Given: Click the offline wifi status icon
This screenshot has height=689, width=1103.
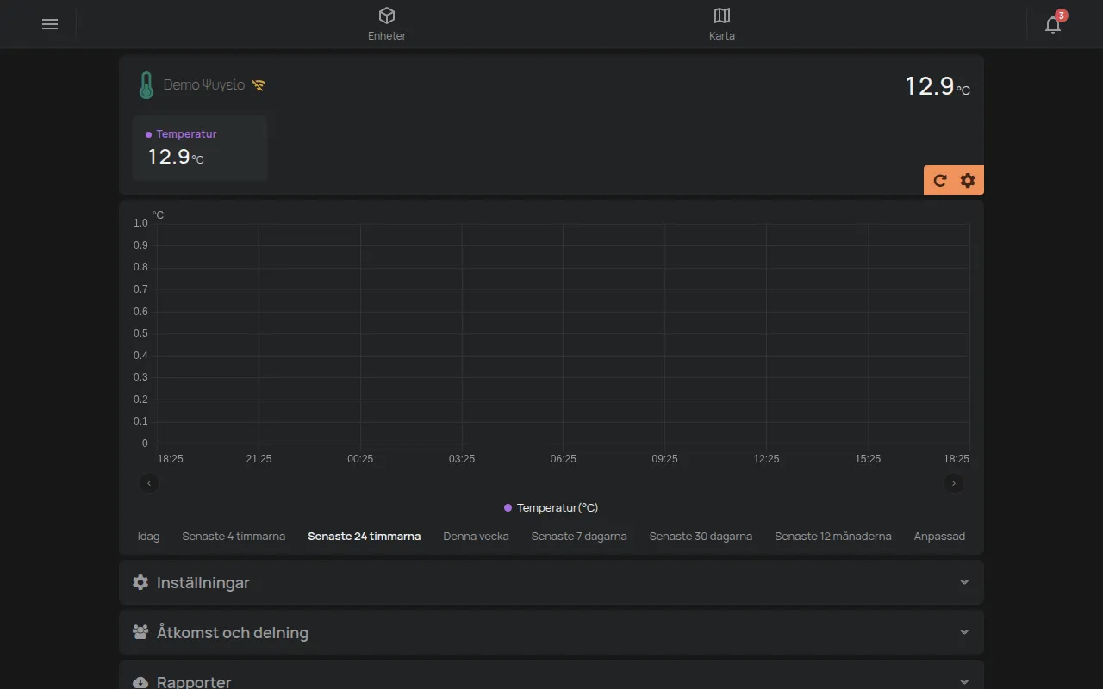Looking at the screenshot, I should 259,85.
